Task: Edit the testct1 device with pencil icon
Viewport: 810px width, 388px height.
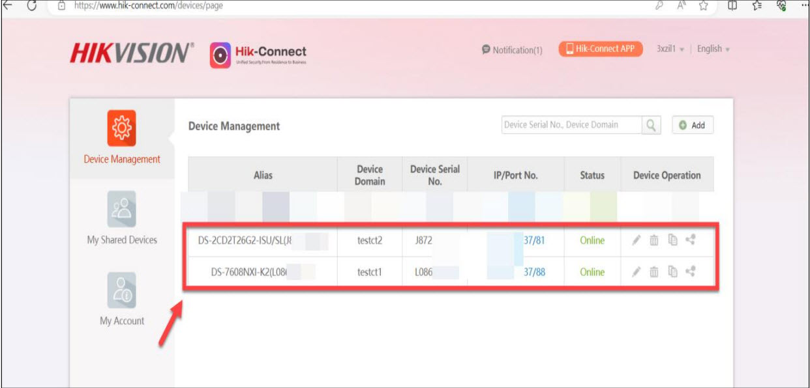Action: coord(637,272)
